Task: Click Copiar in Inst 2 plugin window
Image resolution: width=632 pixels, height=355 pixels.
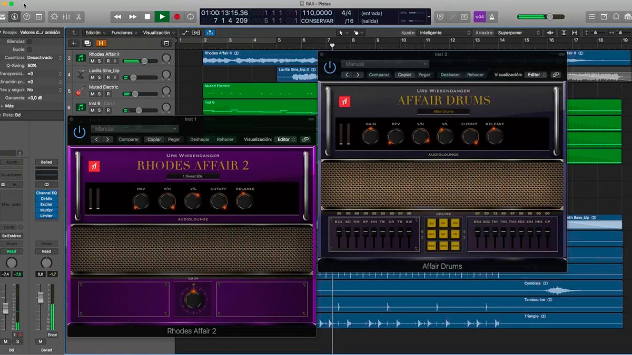Action: [404, 75]
